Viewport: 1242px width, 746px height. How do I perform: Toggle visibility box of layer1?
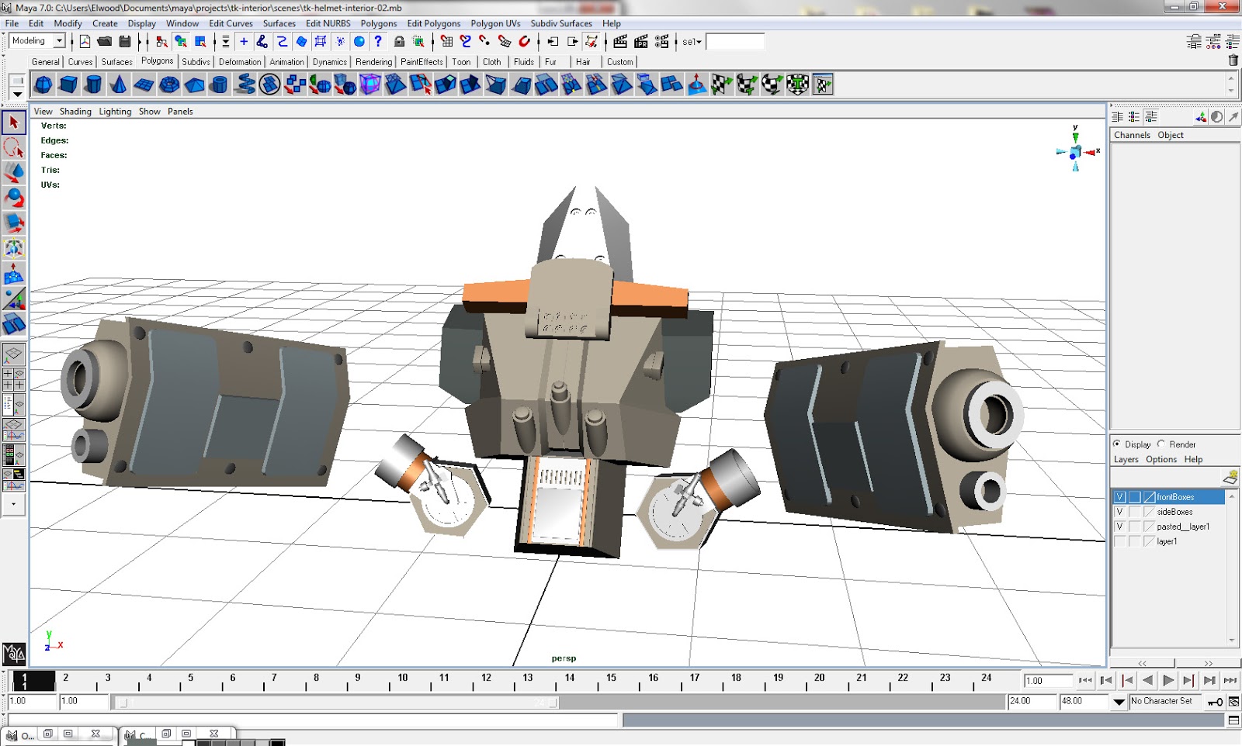(x=1119, y=541)
